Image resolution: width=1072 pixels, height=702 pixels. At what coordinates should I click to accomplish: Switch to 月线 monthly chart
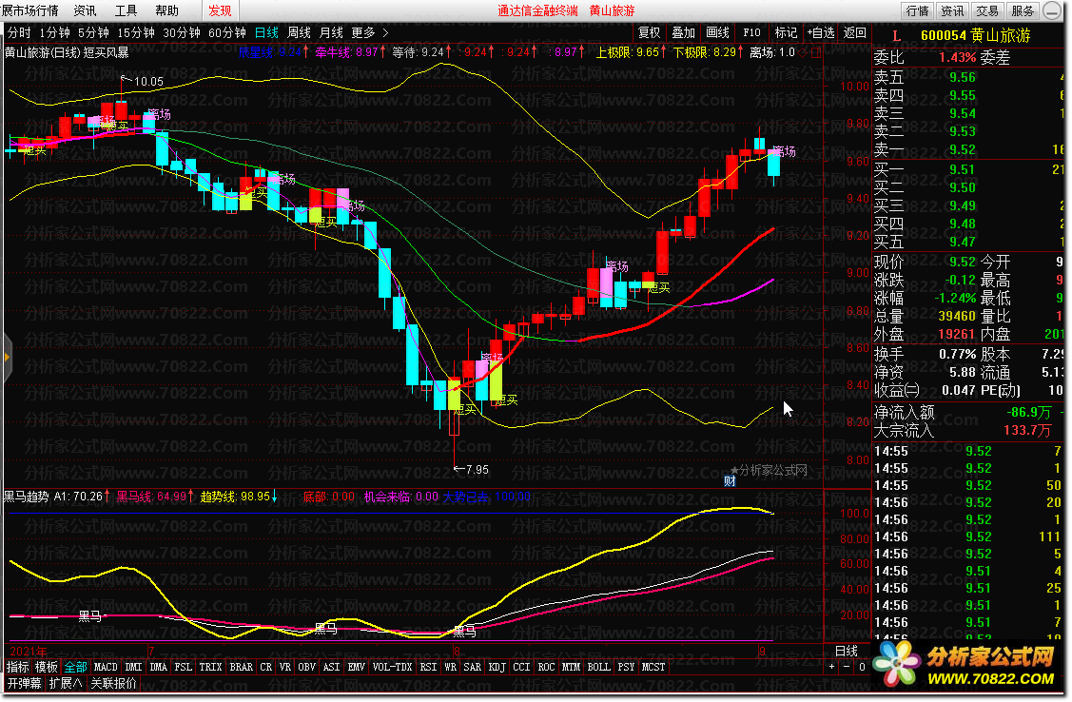click(331, 32)
